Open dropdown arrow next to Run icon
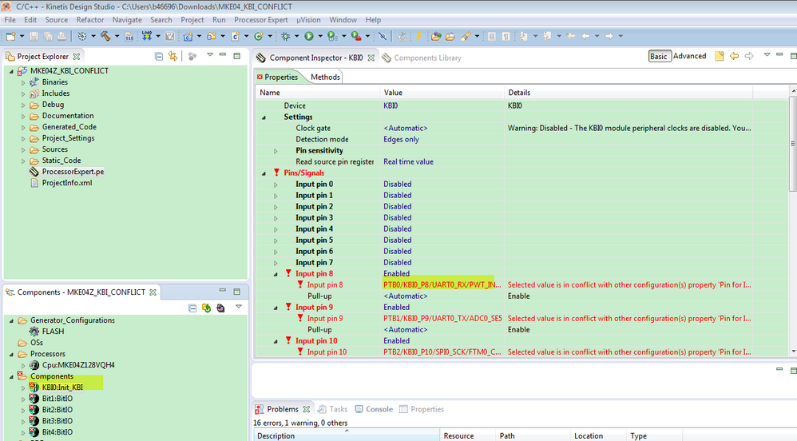 [x=320, y=36]
